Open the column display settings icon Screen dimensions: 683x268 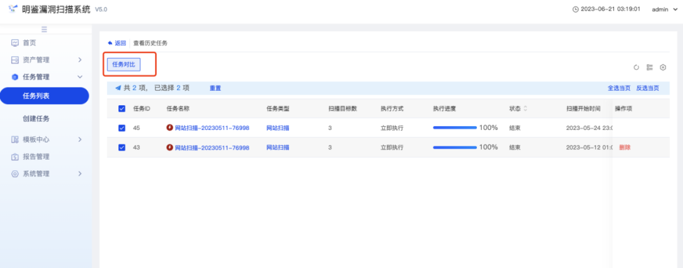649,67
